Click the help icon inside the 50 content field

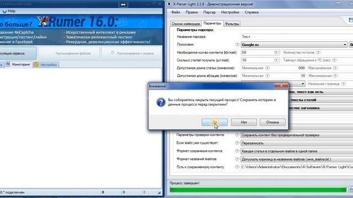(276, 52)
